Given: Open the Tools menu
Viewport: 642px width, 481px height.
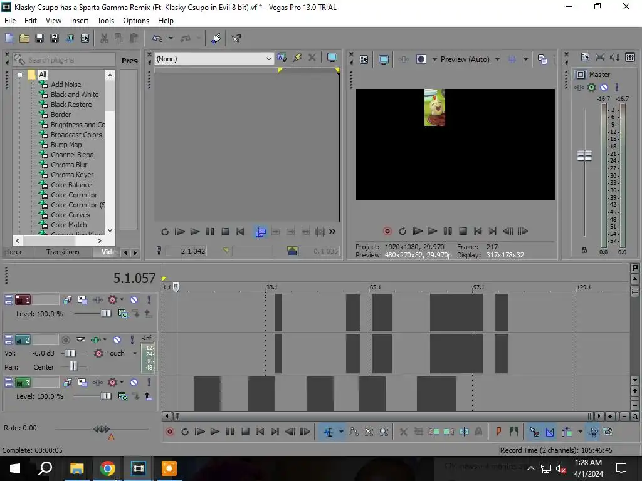Looking at the screenshot, I should click(105, 21).
